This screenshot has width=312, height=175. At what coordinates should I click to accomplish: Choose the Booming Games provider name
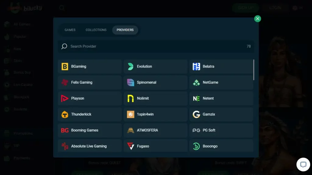pos(85,130)
